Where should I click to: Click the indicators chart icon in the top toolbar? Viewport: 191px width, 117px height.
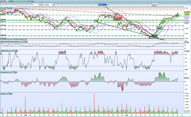pos(154,5)
